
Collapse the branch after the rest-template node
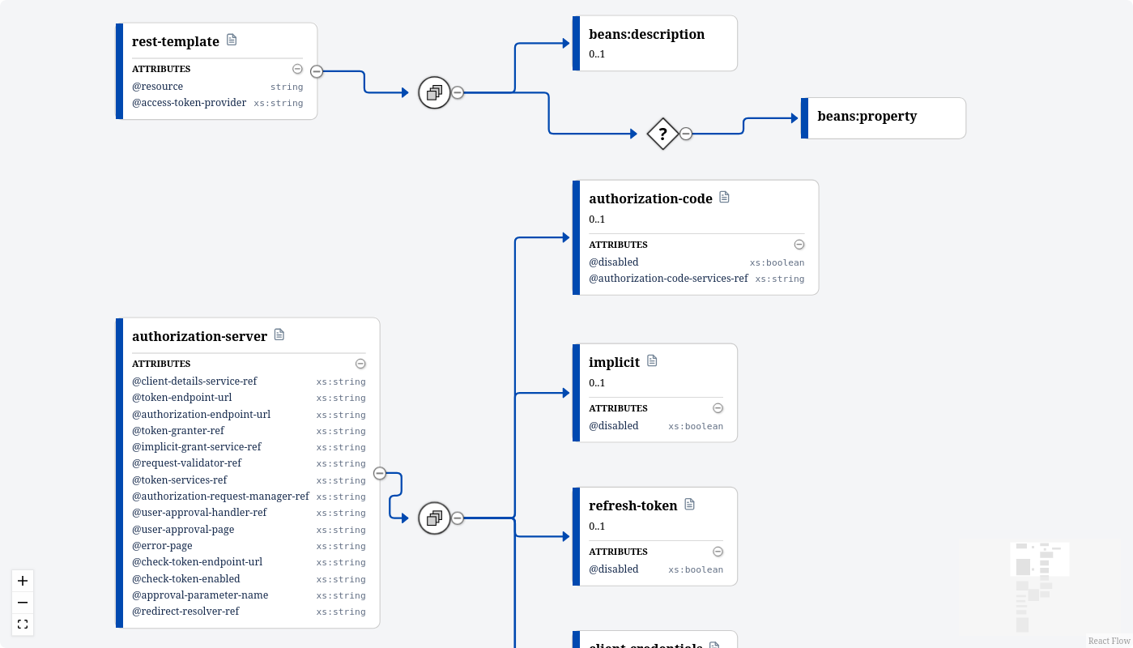click(317, 71)
